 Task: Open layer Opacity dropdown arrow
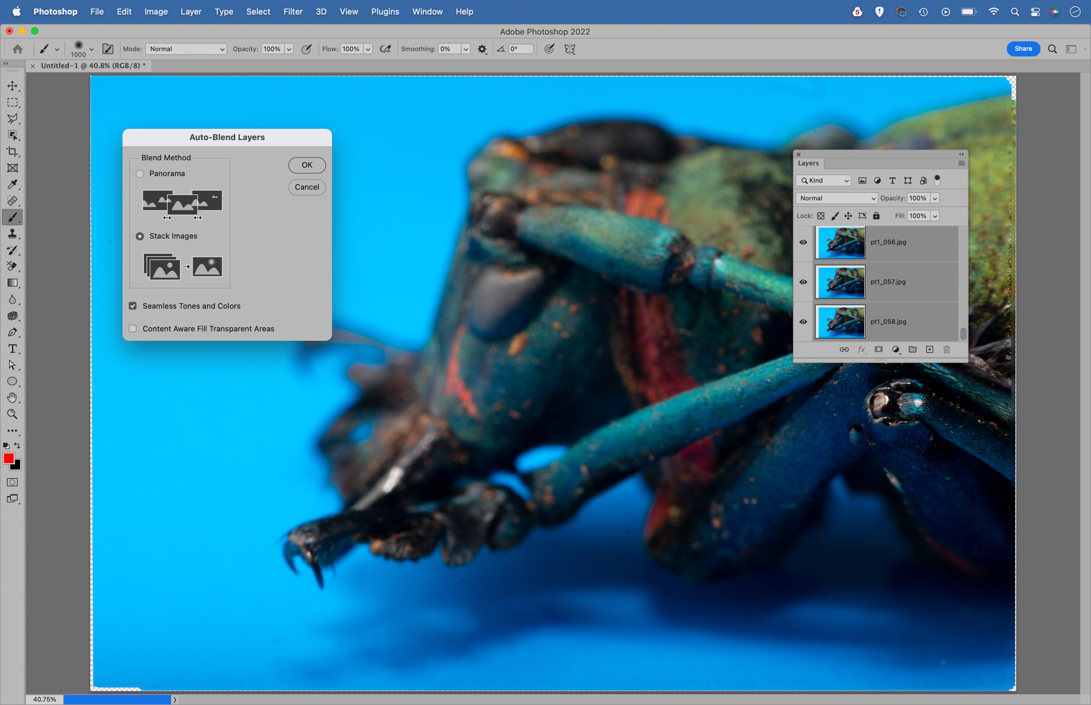click(935, 198)
